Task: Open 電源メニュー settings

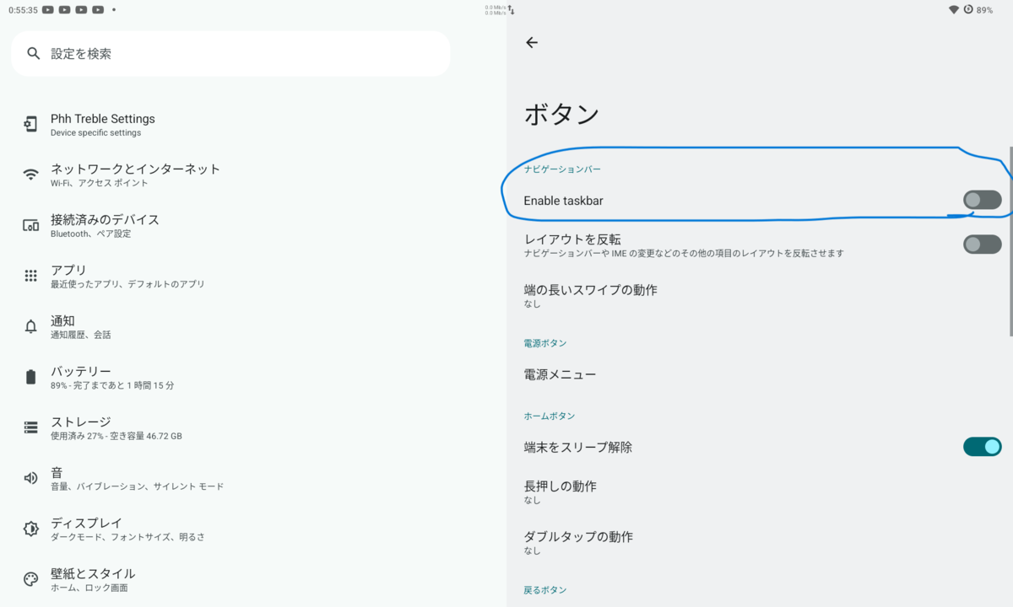Action: coord(760,374)
